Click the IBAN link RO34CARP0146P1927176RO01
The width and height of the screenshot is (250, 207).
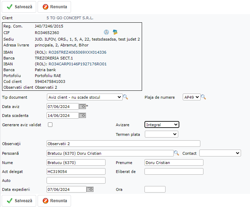coord(78,64)
